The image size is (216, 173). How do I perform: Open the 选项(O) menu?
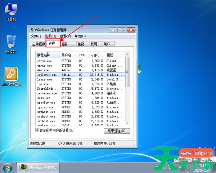[x=50, y=36]
